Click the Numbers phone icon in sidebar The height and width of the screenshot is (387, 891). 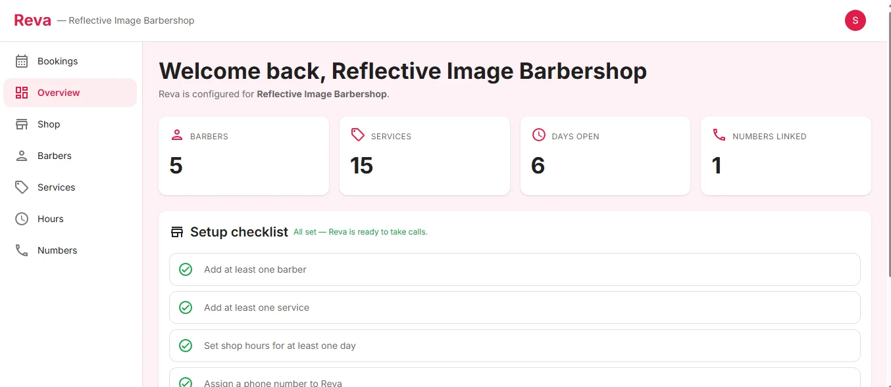22,250
